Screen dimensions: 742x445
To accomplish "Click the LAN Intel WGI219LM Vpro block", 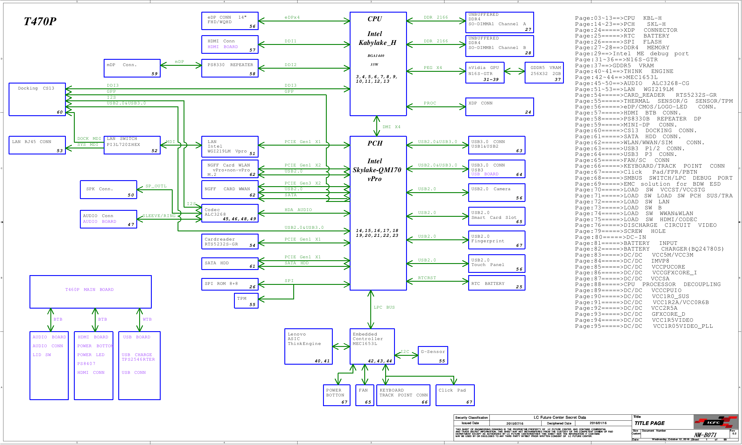I will pos(230,147).
